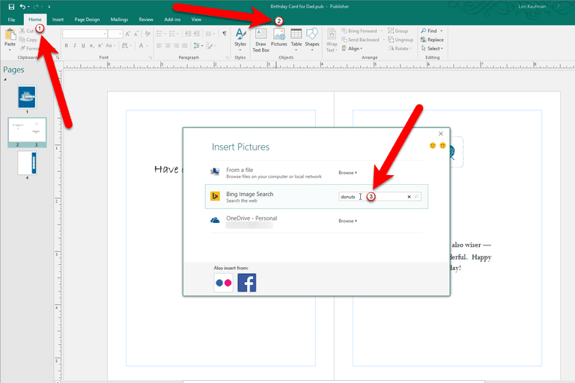Image resolution: width=575 pixels, height=383 pixels.
Task: Close the Insert Pictures dialog
Action: (441, 134)
